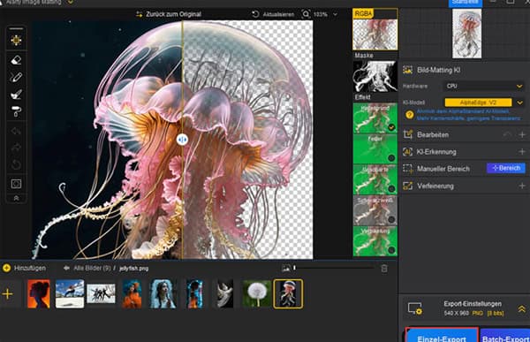Image resolution: width=530 pixels, height=342 pixels.
Task: Select the dandelion thumbnail
Action: [x=257, y=294]
